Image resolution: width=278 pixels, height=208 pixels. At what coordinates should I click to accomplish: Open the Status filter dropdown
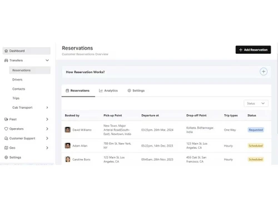point(256,104)
